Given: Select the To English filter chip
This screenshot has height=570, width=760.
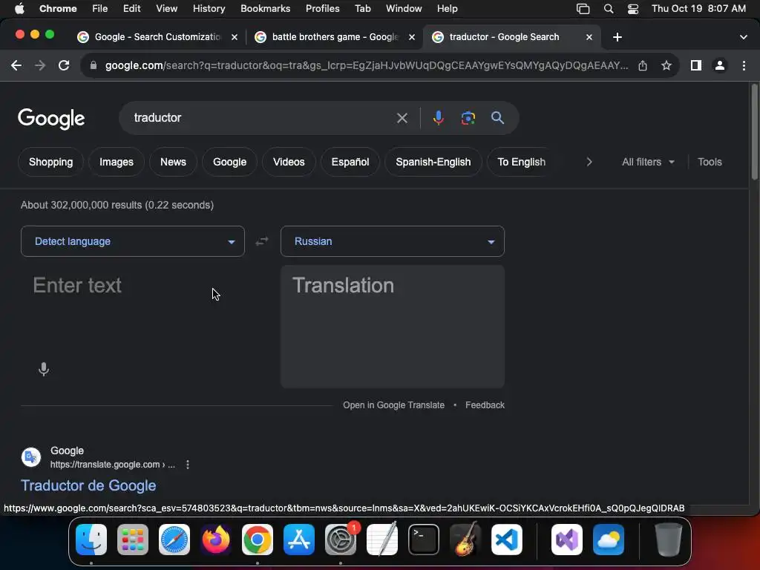Looking at the screenshot, I should click(522, 162).
